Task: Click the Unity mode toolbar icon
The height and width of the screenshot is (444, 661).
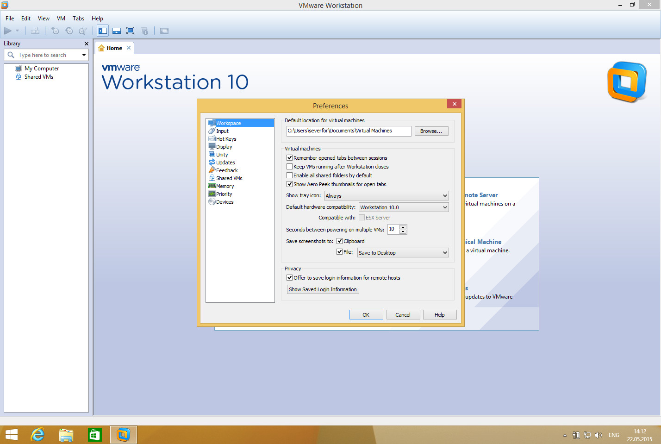Action: [144, 31]
